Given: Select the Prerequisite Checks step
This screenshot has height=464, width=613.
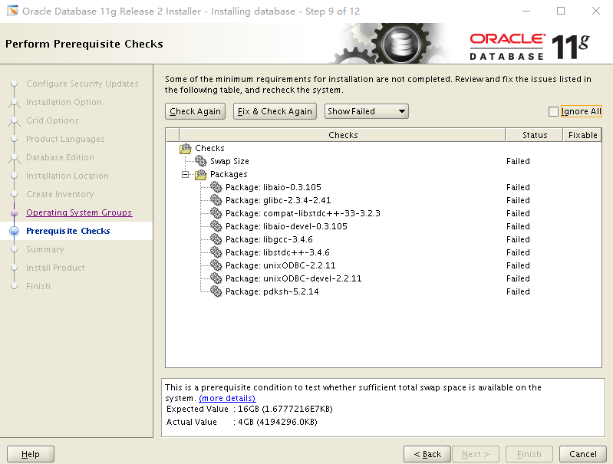Looking at the screenshot, I should coord(68,231).
